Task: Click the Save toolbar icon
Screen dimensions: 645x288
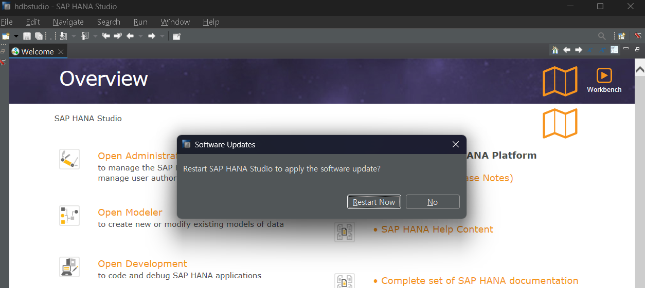Action: (27, 36)
